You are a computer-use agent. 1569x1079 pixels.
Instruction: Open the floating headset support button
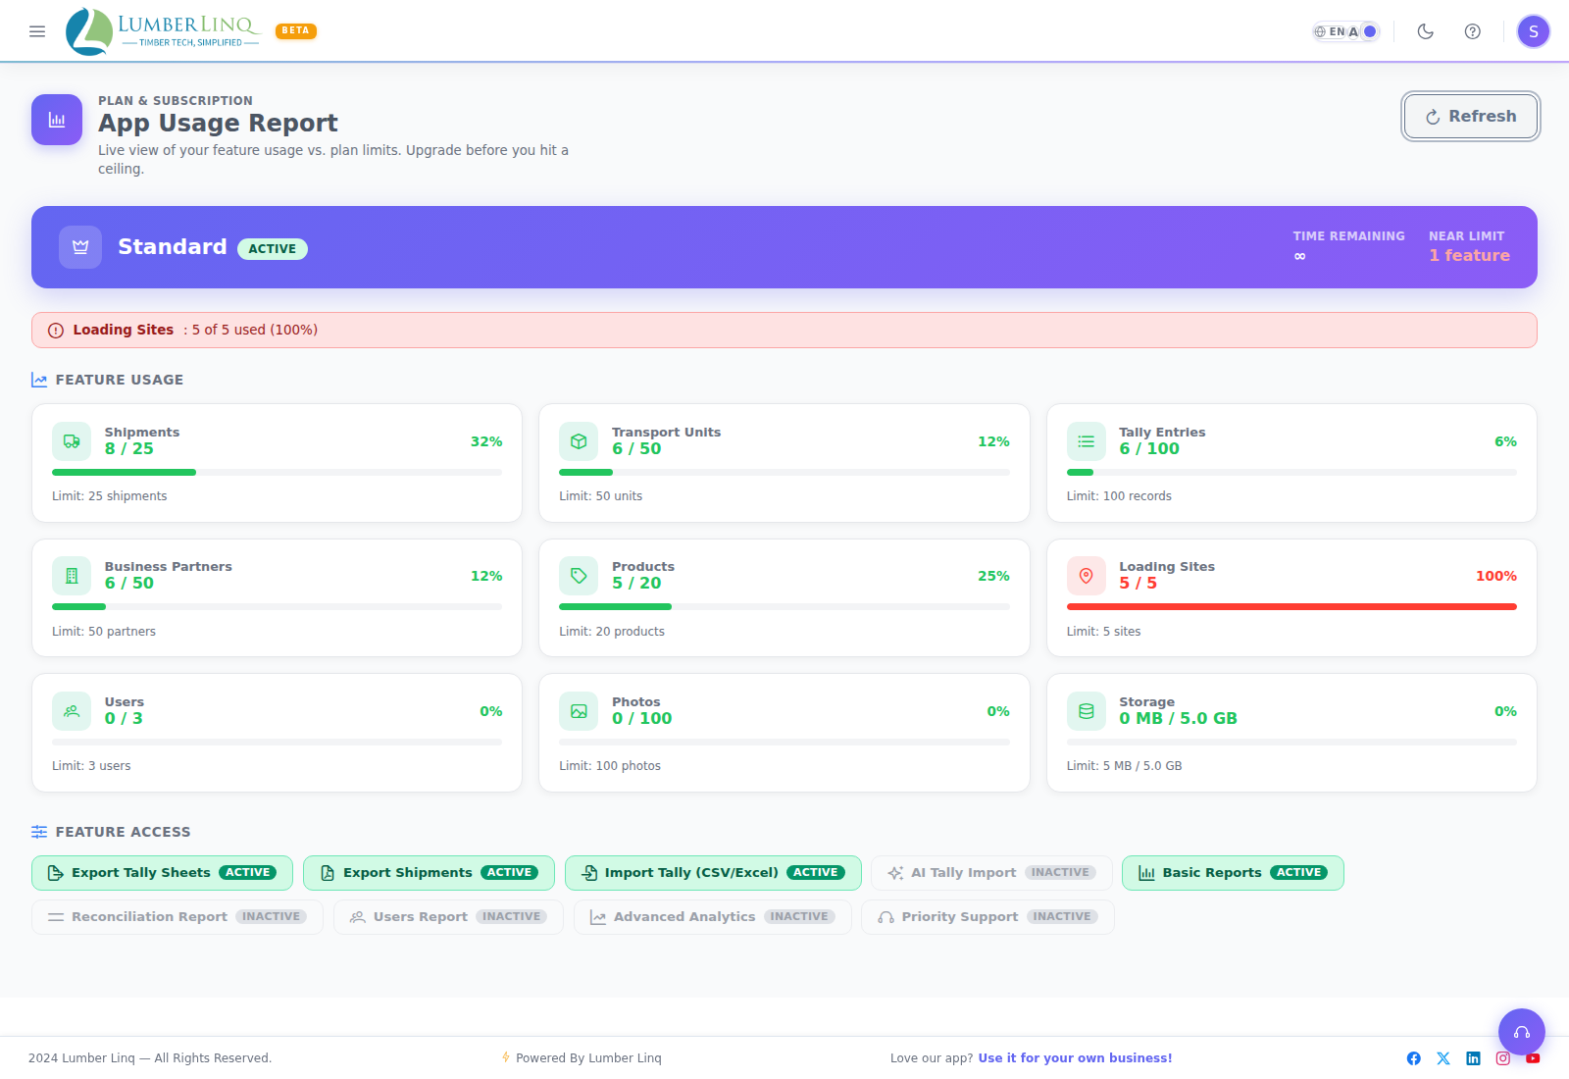click(1522, 1032)
